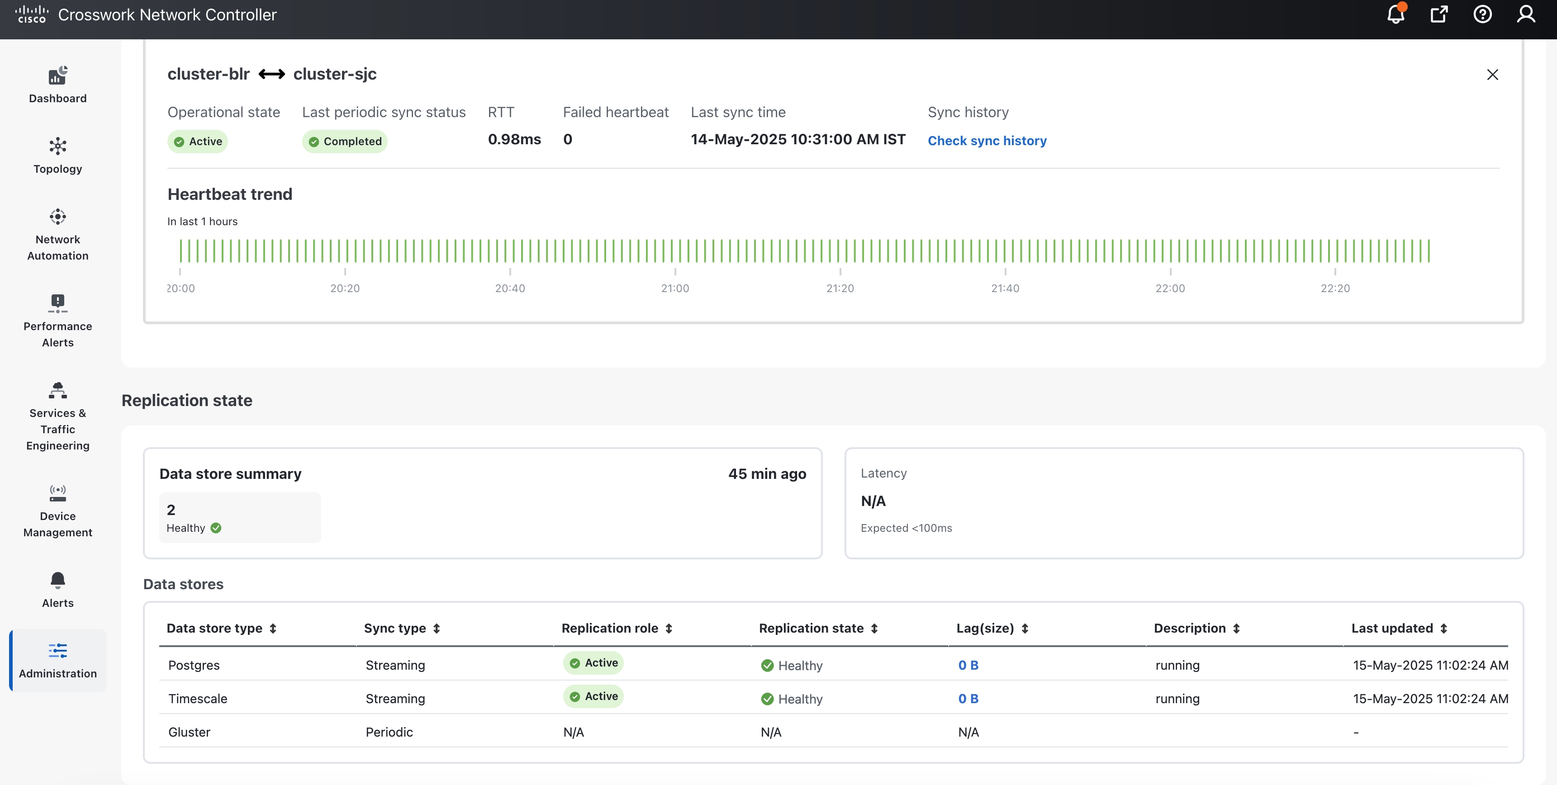Open the user profile icon
Screen dimensions: 1557x785
(1526, 14)
